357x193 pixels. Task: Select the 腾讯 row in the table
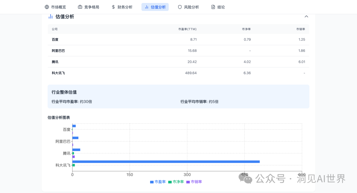[178, 62]
